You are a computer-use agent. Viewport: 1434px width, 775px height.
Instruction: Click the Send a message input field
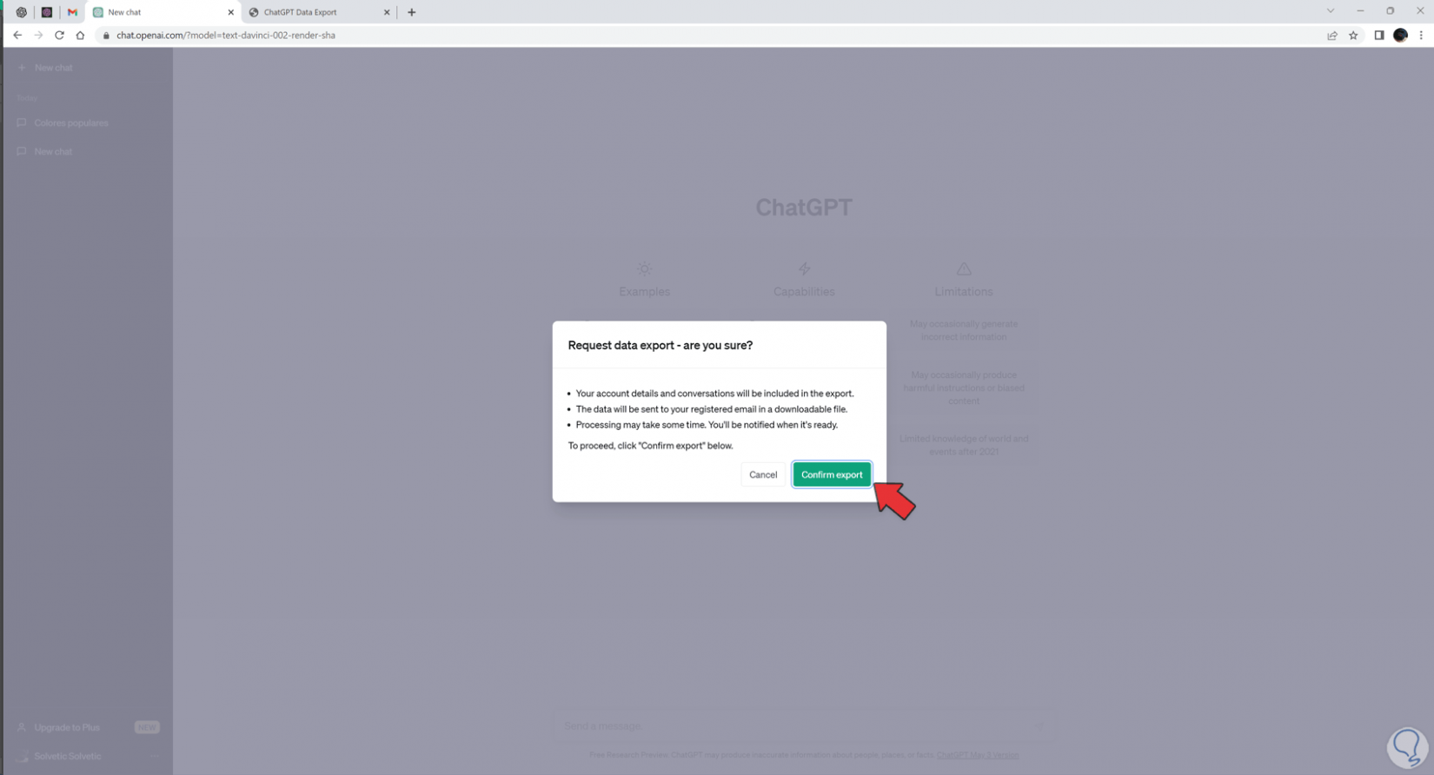pos(803,726)
